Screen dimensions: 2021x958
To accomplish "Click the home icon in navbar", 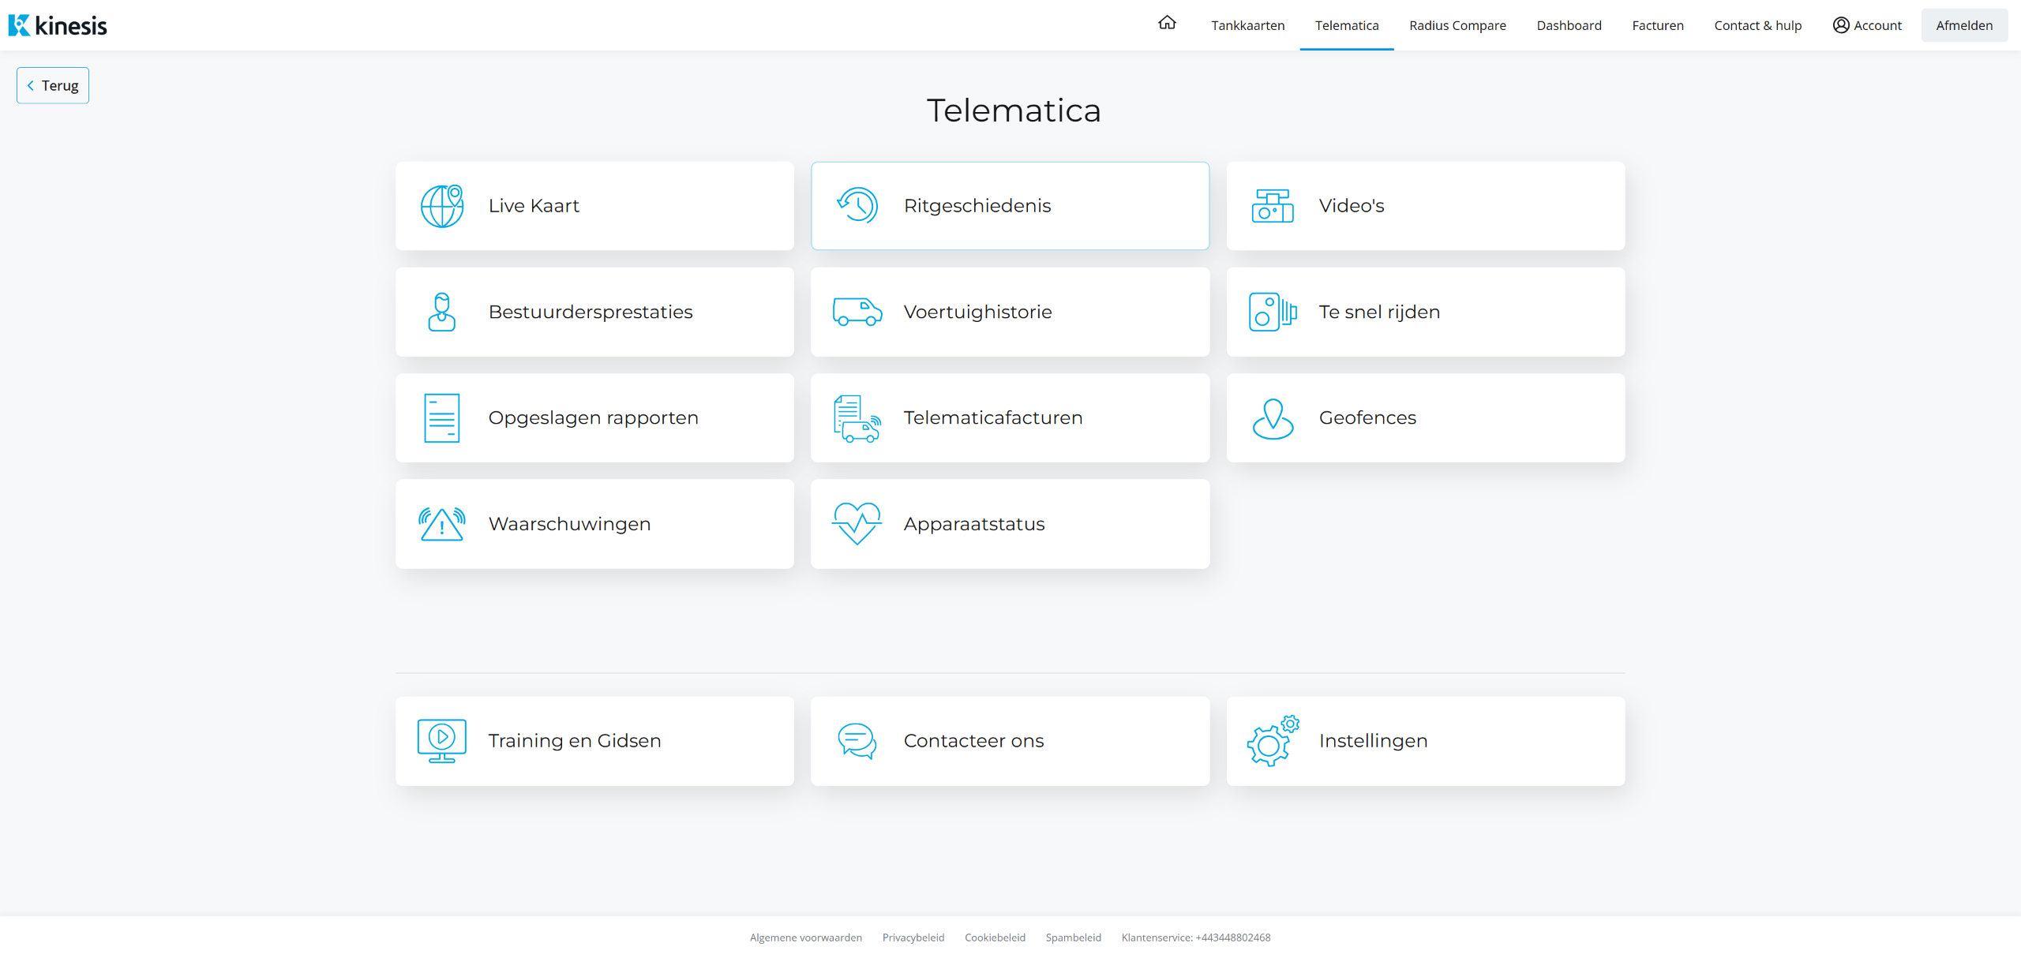I will 1167,24.
